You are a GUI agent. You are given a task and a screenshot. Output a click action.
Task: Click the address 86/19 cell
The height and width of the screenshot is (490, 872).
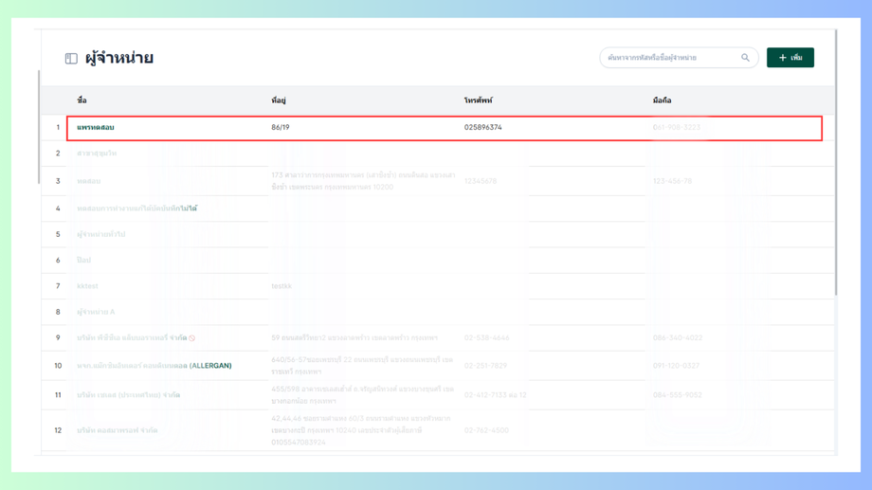(281, 127)
